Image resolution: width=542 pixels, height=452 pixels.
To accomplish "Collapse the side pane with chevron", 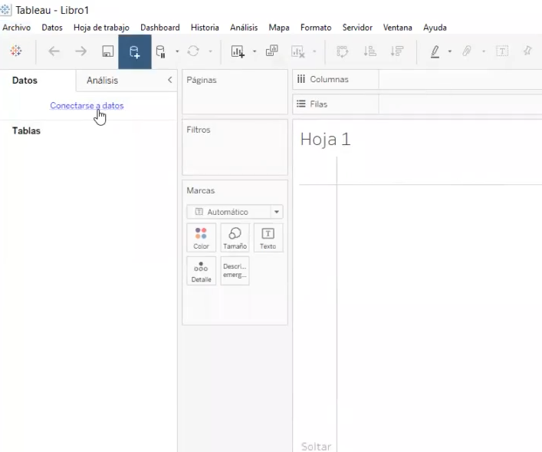I will tap(169, 80).
